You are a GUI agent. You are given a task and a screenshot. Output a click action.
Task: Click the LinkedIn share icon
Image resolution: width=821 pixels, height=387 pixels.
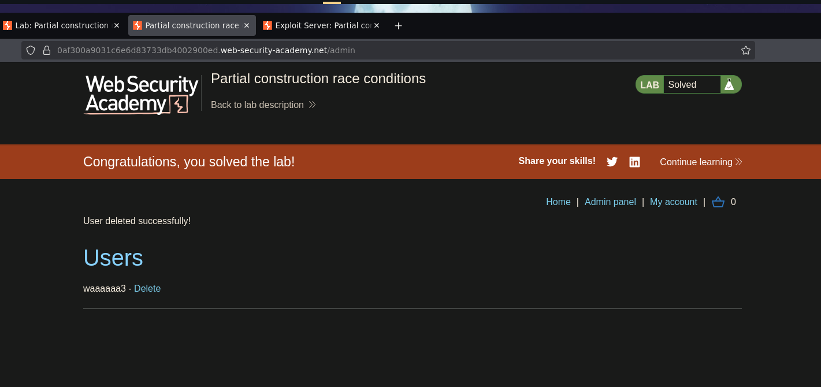634,162
